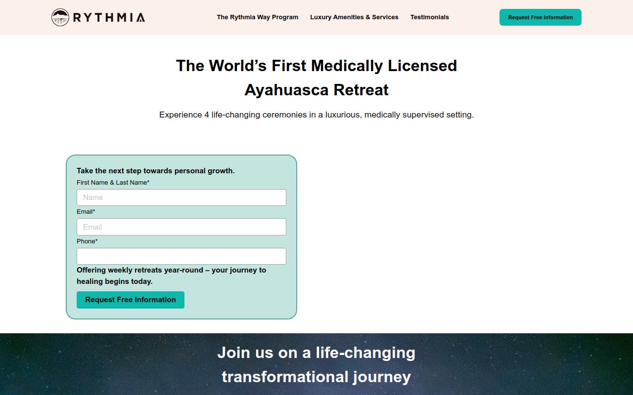This screenshot has height=395, width=633.
Task: Click the First Name & Last Name label
Action: 113,183
